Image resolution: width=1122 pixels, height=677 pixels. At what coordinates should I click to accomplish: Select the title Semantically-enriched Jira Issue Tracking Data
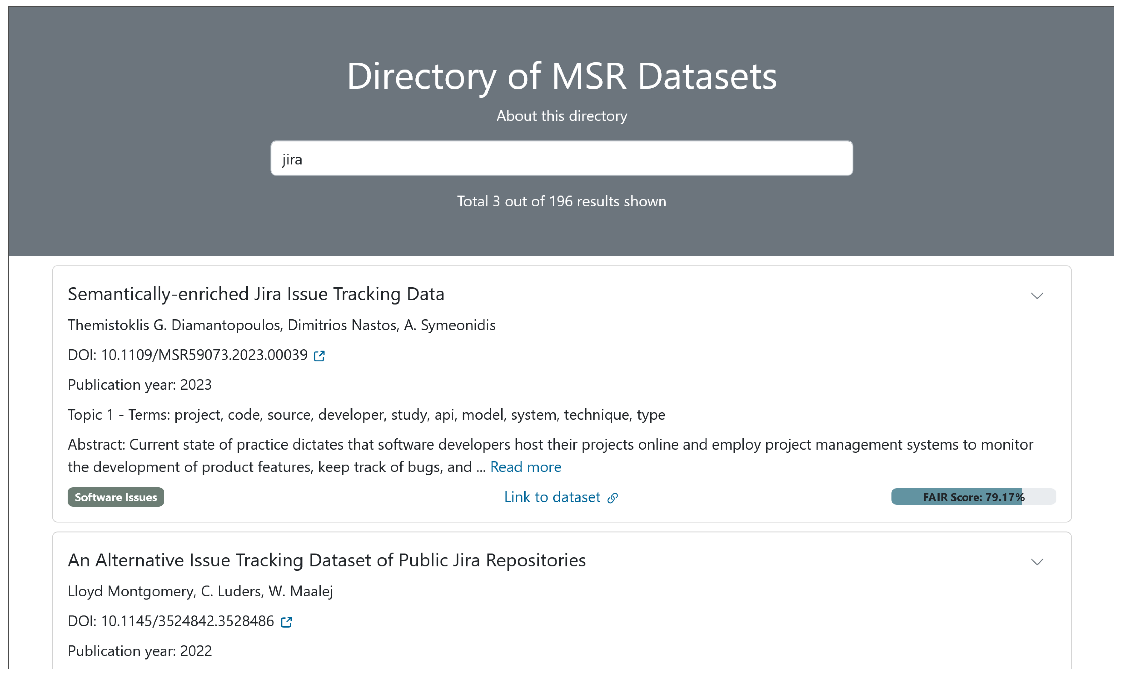(256, 294)
